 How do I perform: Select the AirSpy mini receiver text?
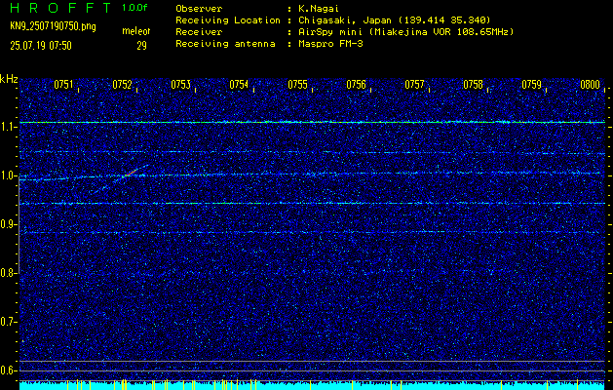pos(405,32)
